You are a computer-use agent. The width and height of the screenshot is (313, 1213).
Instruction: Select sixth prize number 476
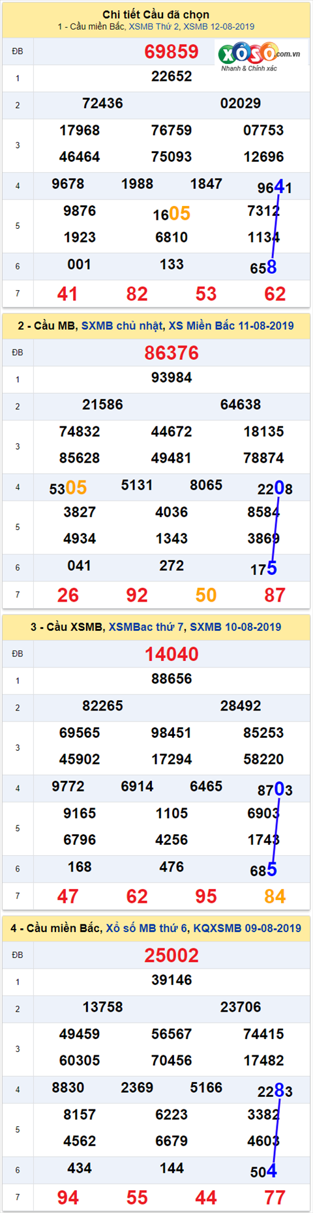click(x=171, y=867)
